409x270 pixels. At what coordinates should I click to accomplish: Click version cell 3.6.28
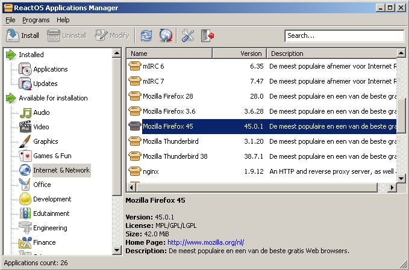[x=254, y=111]
